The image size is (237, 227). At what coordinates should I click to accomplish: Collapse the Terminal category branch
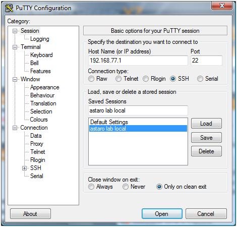tap(15, 47)
